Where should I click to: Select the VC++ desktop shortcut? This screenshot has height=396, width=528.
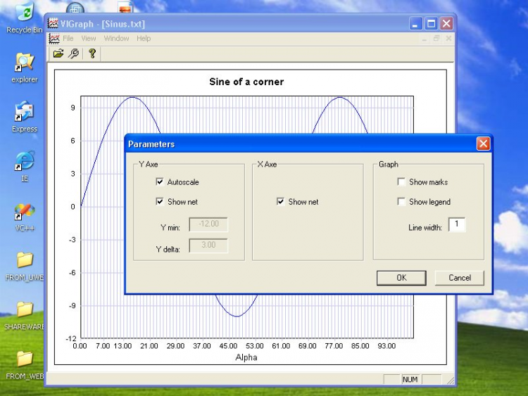(25, 217)
